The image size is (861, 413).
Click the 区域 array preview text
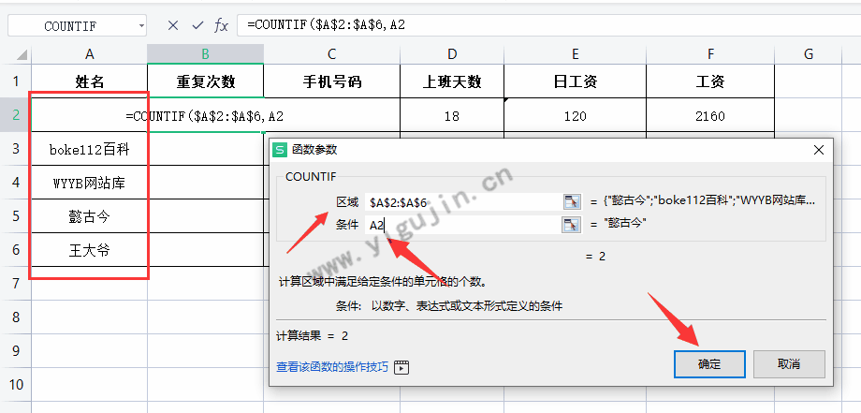point(708,201)
